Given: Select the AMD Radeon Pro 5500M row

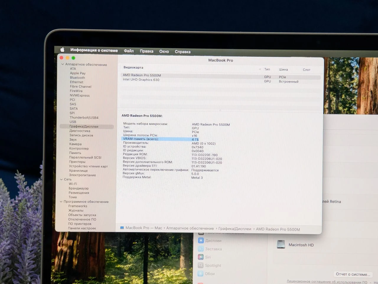Looking at the screenshot, I should pos(220,76).
